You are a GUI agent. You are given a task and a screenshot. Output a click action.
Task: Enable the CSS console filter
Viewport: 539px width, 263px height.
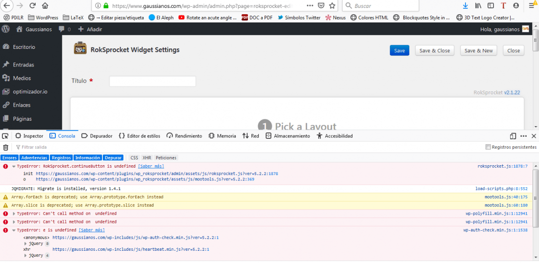134,158
